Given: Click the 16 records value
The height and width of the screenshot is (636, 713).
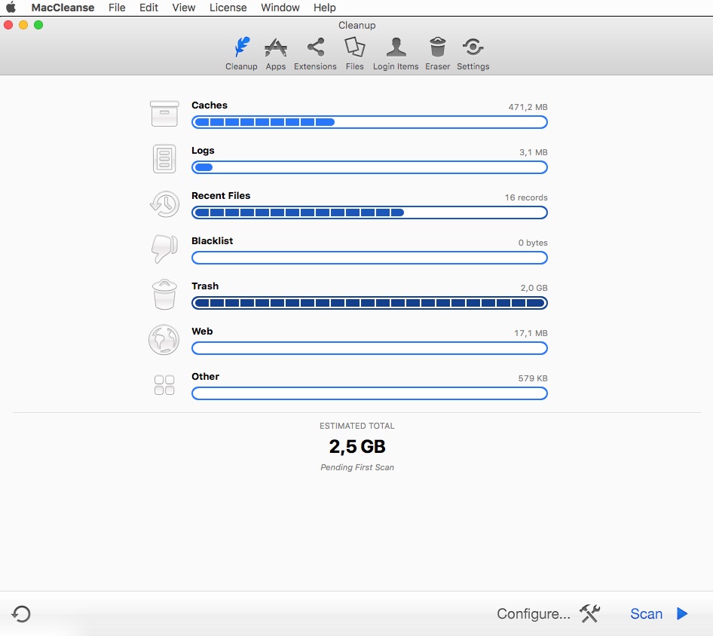Looking at the screenshot, I should point(525,197).
